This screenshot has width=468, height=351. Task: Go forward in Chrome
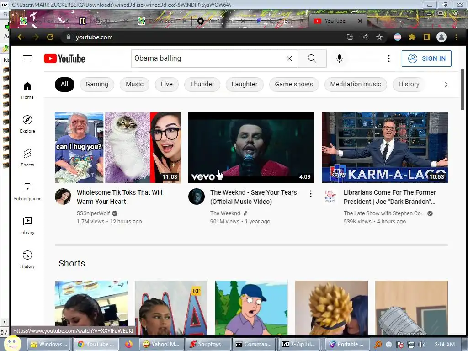[x=36, y=37]
